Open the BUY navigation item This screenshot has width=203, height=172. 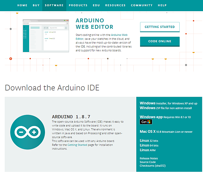point(36,5)
